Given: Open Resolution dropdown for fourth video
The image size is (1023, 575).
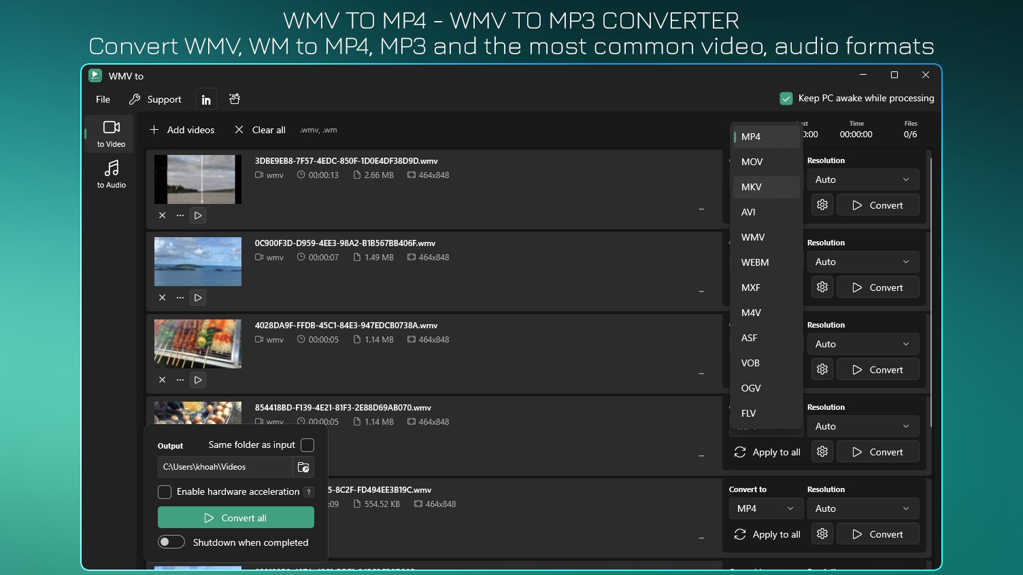Looking at the screenshot, I should coord(863,426).
